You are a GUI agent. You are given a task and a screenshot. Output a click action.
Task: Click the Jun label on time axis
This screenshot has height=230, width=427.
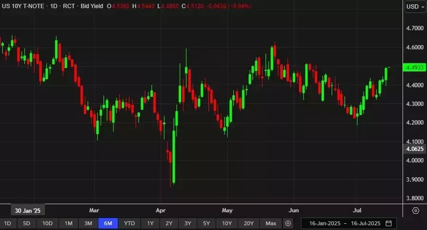tap(294, 211)
